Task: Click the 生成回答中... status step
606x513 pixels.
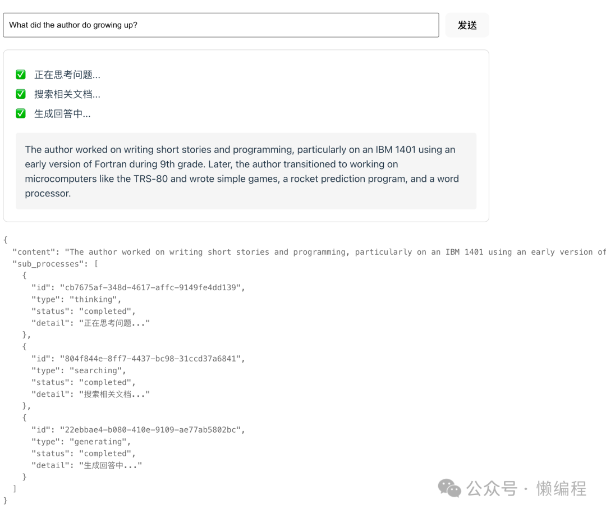Action: pos(62,113)
